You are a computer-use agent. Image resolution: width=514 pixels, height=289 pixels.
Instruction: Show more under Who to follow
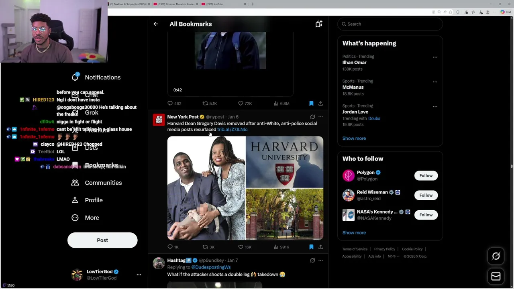click(x=354, y=232)
